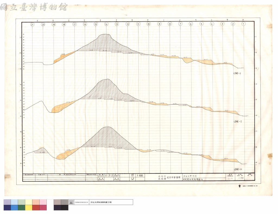Click grid circle number 8
The image size is (278, 214).
(x=170, y=24)
